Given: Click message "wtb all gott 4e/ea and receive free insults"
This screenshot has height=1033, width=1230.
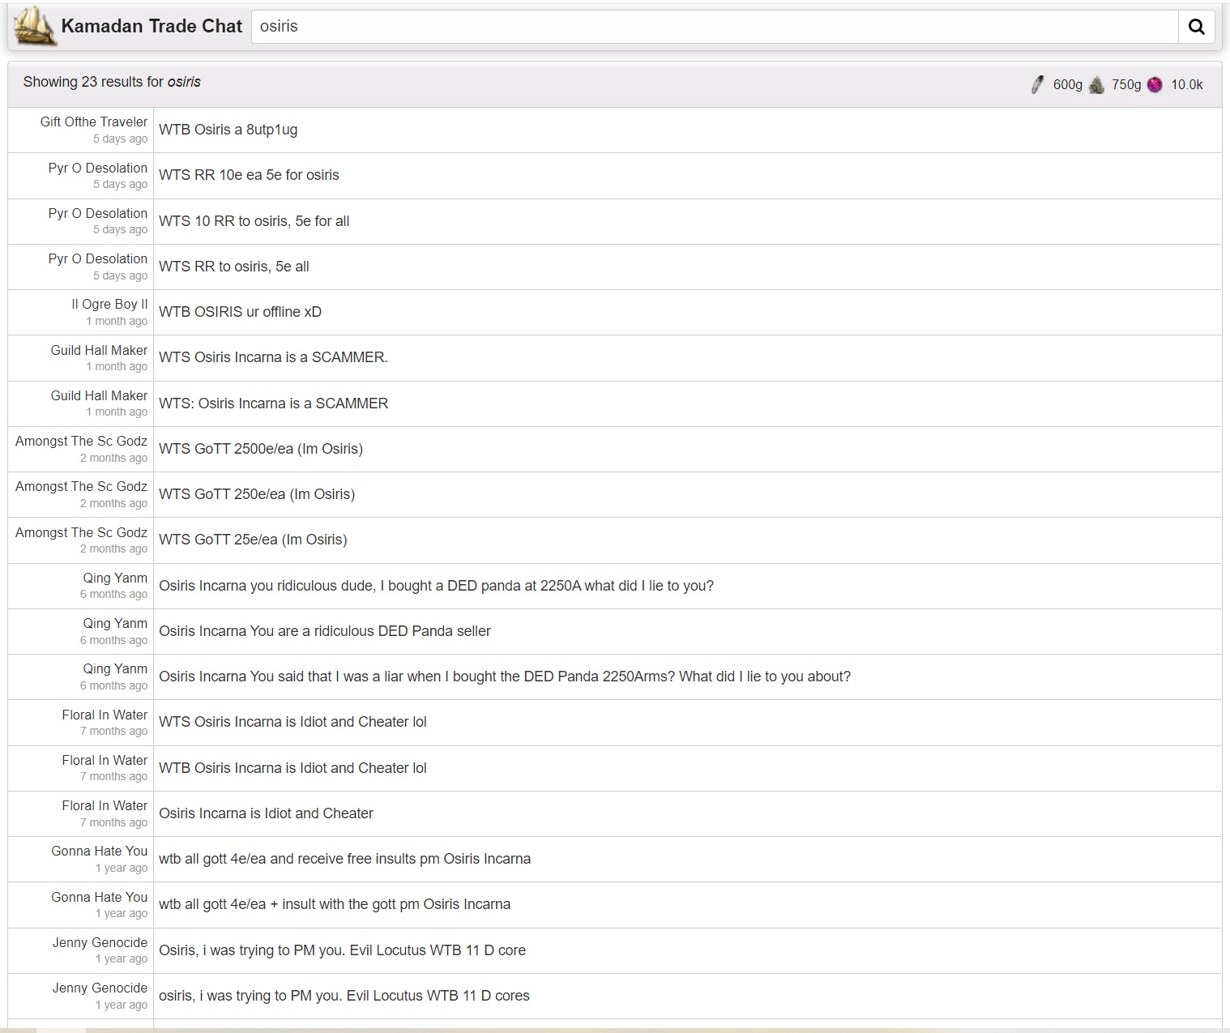Looking at the screenshot, I should point(344,859).
